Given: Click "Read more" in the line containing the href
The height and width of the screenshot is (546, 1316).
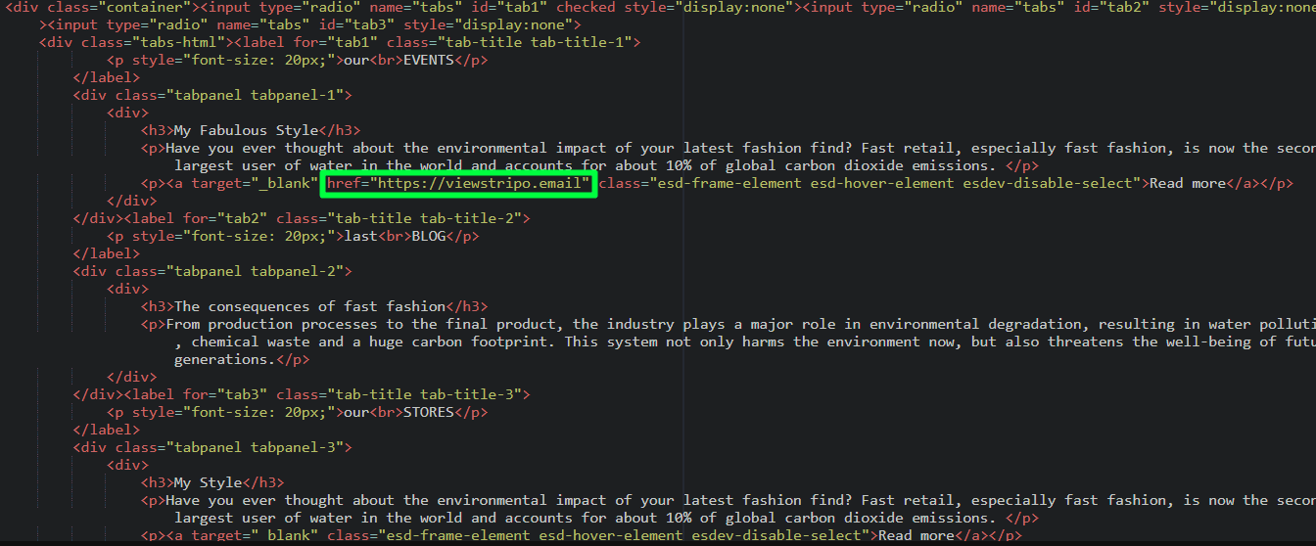Looking at the screenshot, I should pyautogui.click(x=1187, y=183).
